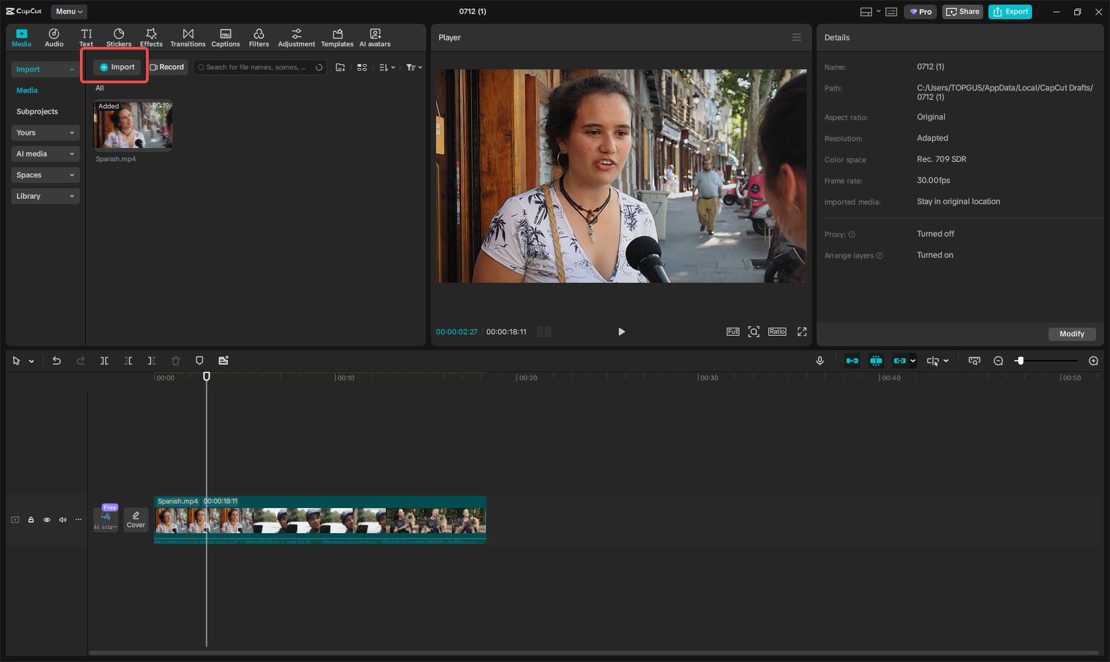
Task: Select the Spanish.mp4 thumbnail in media panel
Action: [x=133, y=125]
